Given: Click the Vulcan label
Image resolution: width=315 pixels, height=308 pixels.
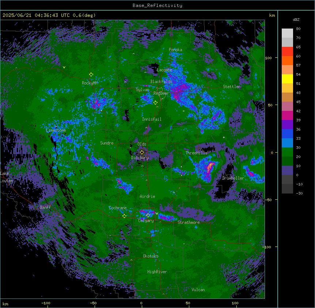Looking at the screenshot, I should click(x=198, y=290).
